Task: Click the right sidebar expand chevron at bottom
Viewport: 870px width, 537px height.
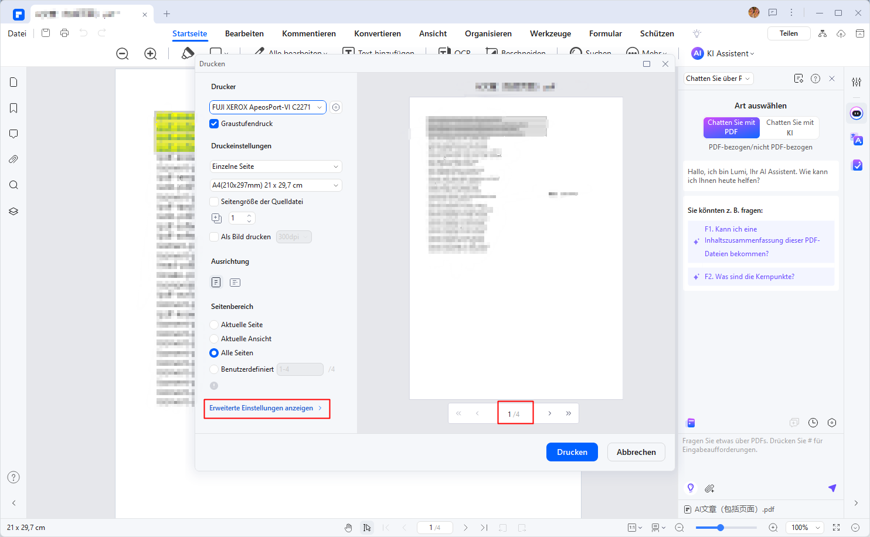Action: pos(856,503)
